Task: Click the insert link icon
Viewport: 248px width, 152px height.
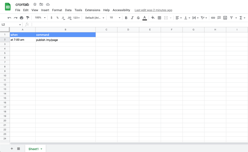Action: [213, 18]
